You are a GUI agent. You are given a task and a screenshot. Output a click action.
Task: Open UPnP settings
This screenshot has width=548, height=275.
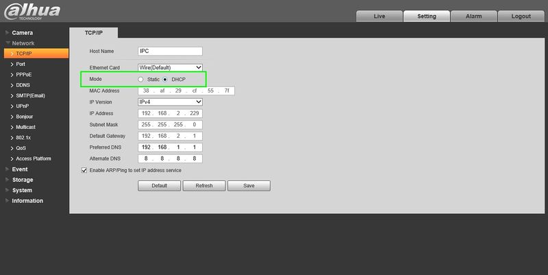click(22, 106)
